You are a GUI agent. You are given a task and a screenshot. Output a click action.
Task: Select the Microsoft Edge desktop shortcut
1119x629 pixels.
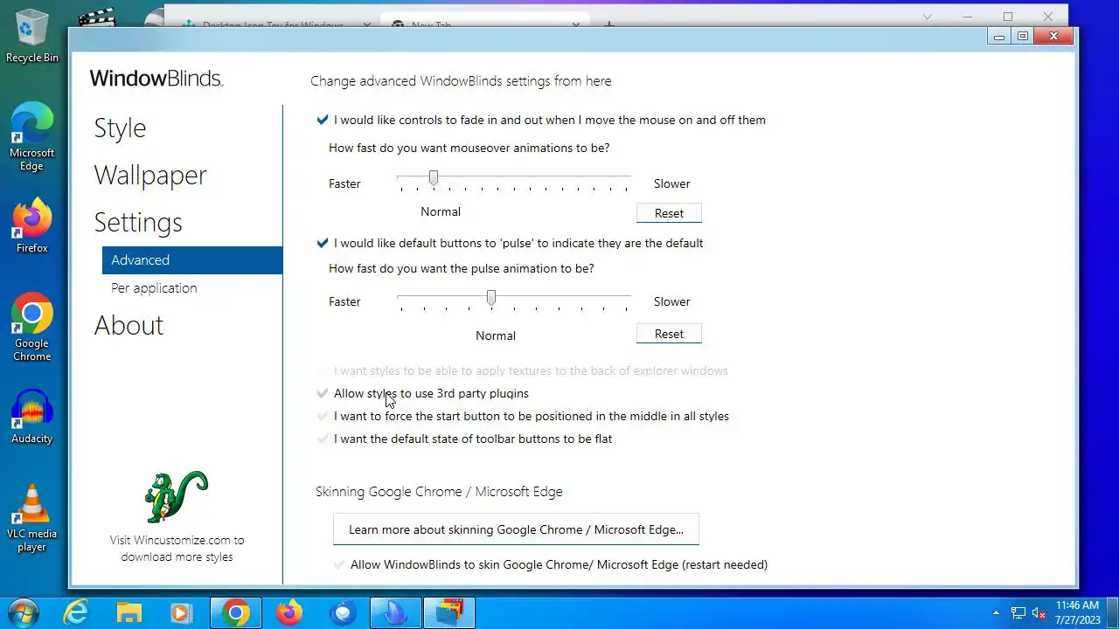pyautogui.click(x=32, y=136)
